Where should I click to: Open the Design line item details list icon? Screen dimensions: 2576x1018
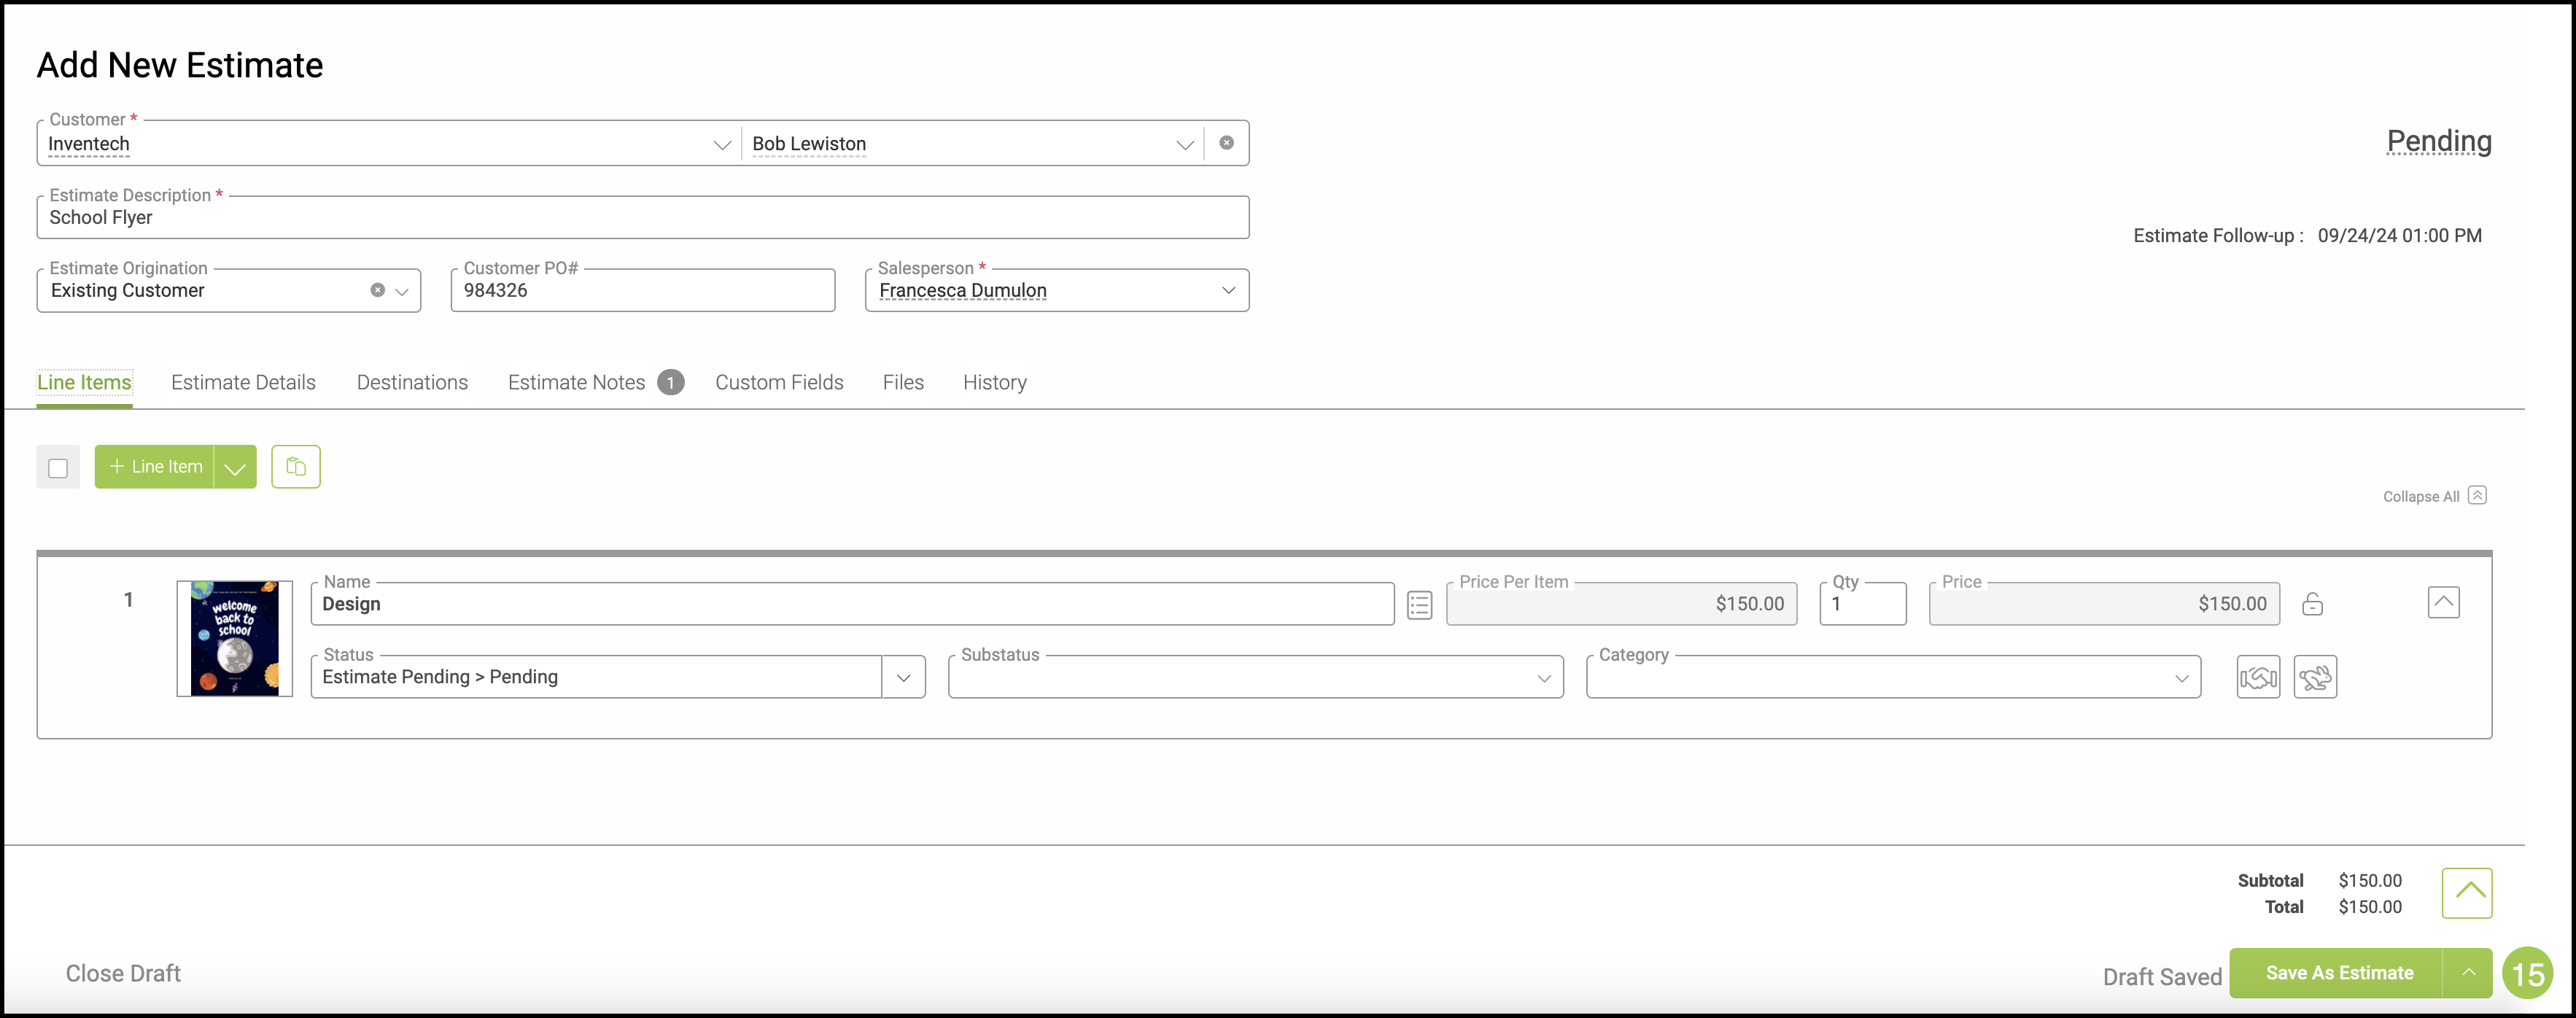tap(1419, 605)
